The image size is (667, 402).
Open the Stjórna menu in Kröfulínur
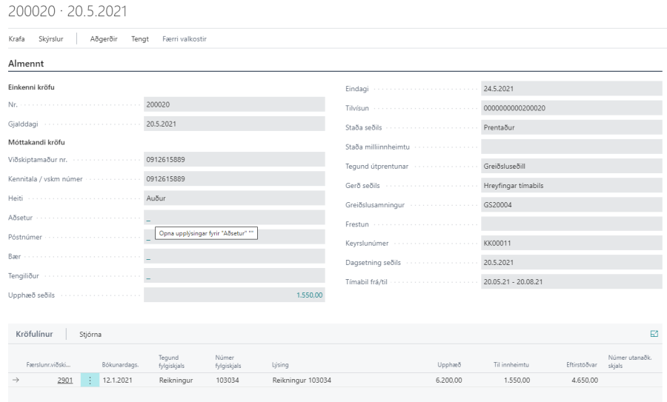click(x=90, y=335)
